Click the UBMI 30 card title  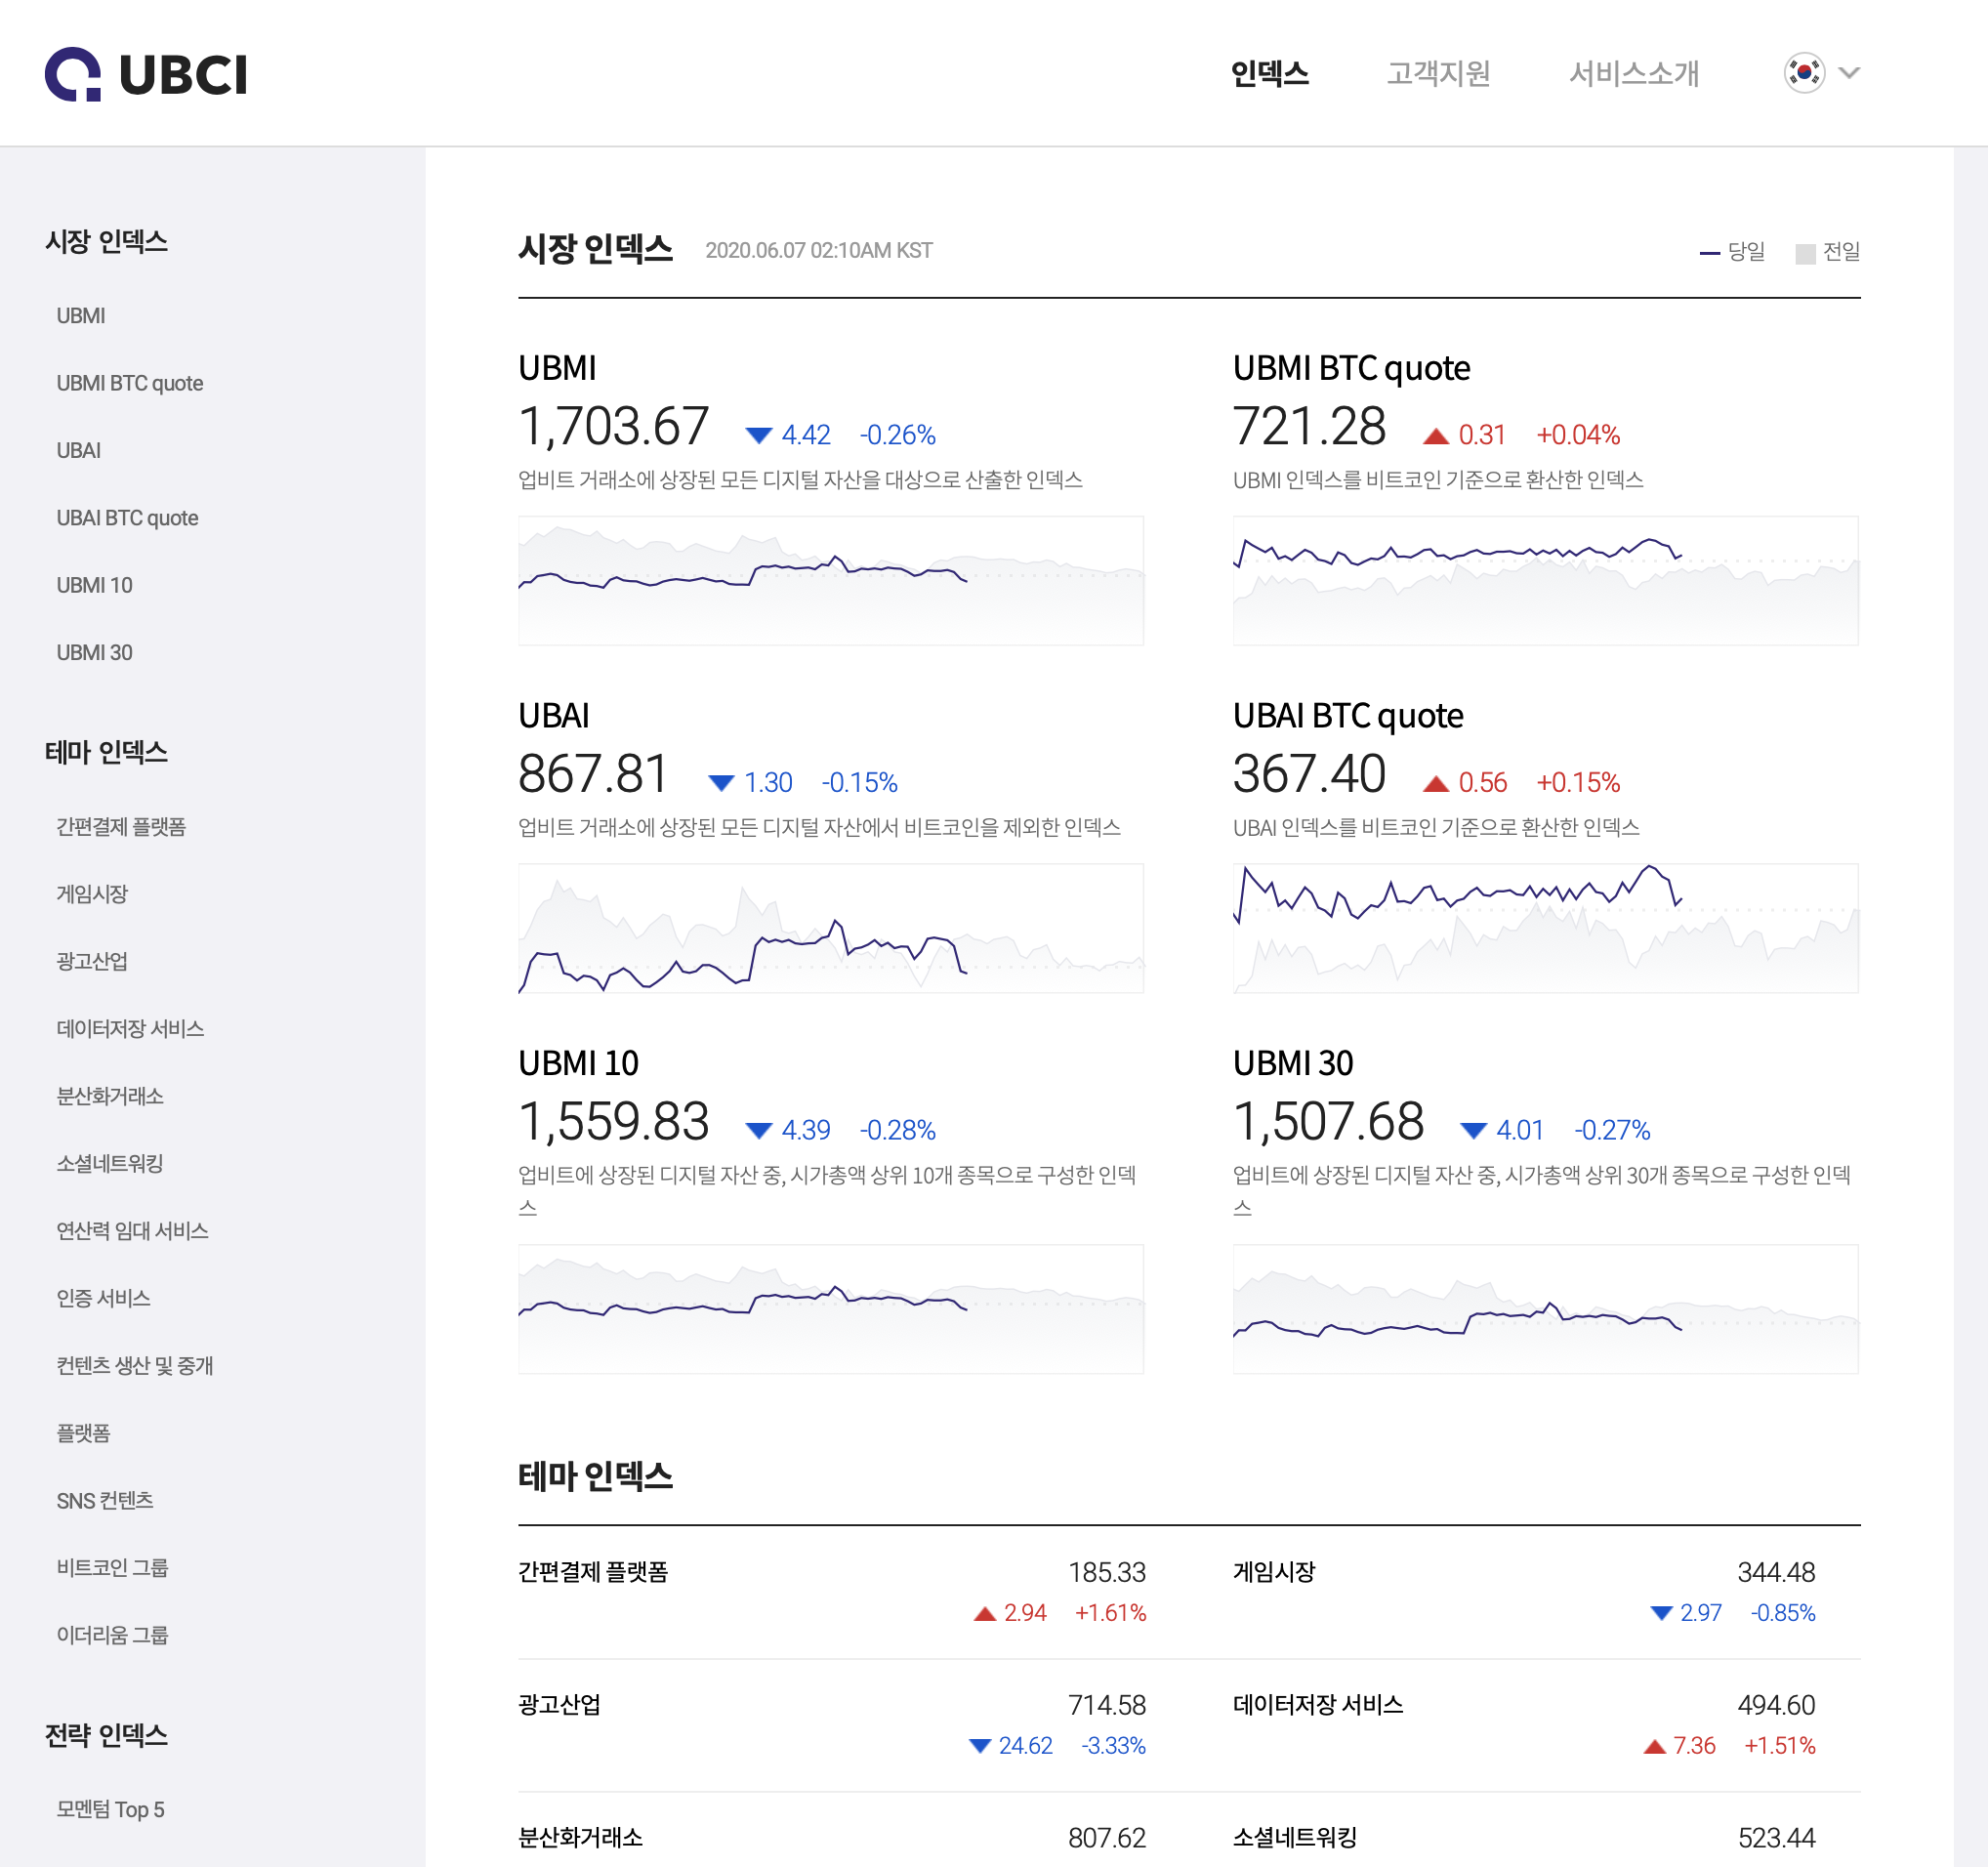coord(1293,1063)
